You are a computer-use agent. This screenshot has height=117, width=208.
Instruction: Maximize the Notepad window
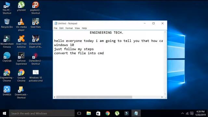click(153, 23)
